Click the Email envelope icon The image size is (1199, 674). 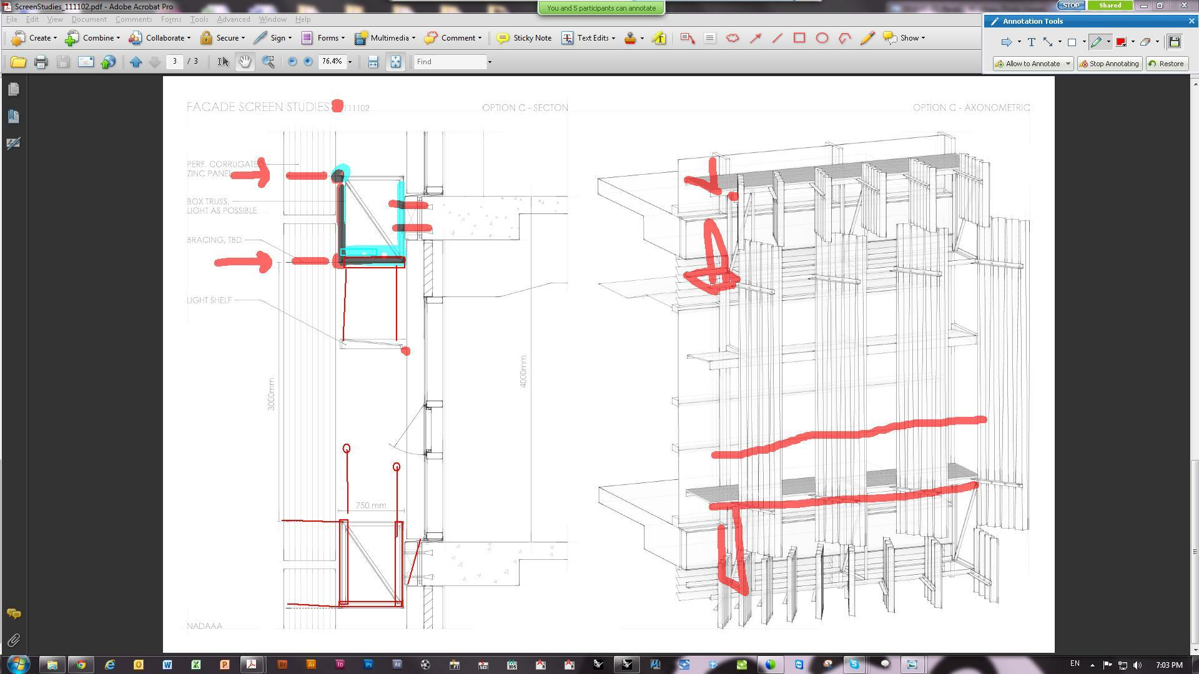coord(86,62)
